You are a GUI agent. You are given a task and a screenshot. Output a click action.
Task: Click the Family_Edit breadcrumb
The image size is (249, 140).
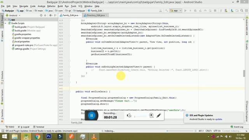[95, 10]
